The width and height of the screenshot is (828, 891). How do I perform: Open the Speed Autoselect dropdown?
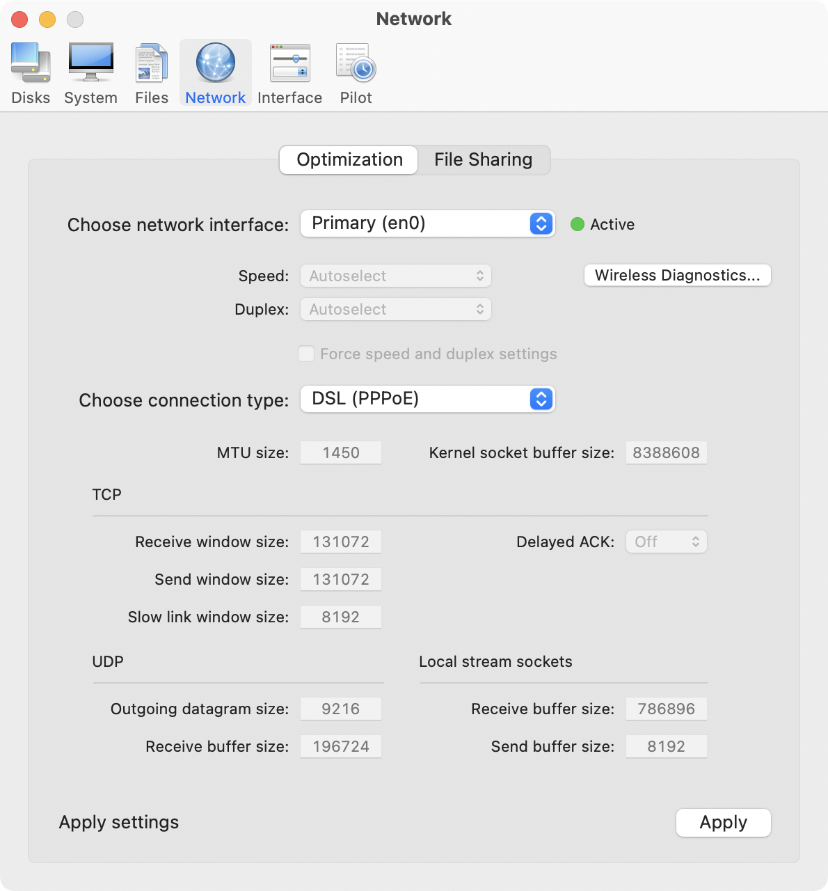point(395,276)
